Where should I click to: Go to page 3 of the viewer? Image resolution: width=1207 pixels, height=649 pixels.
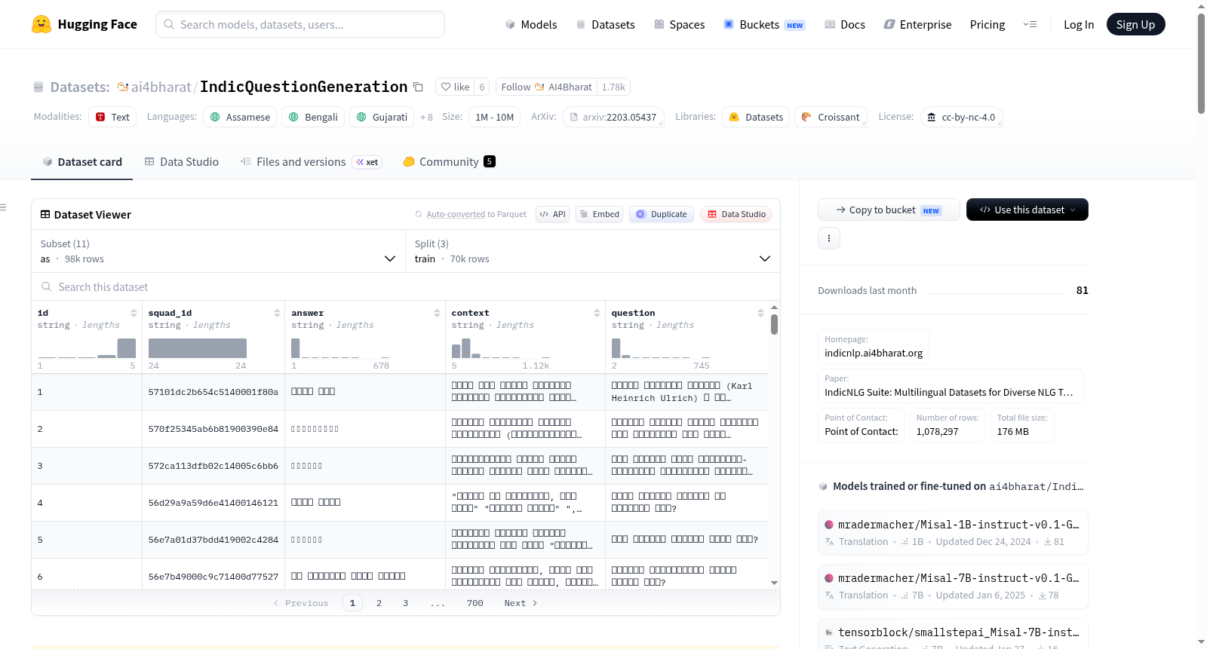click(x=405, y=603)
